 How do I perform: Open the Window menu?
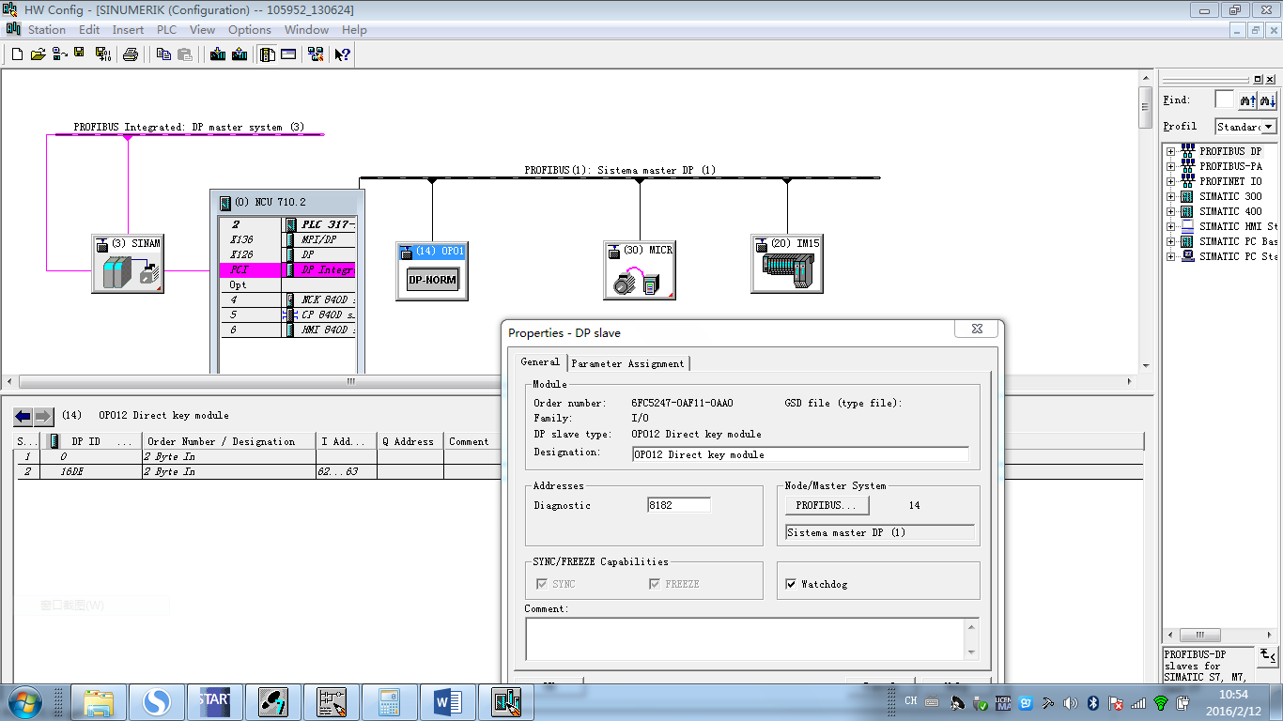pos(306,30)
